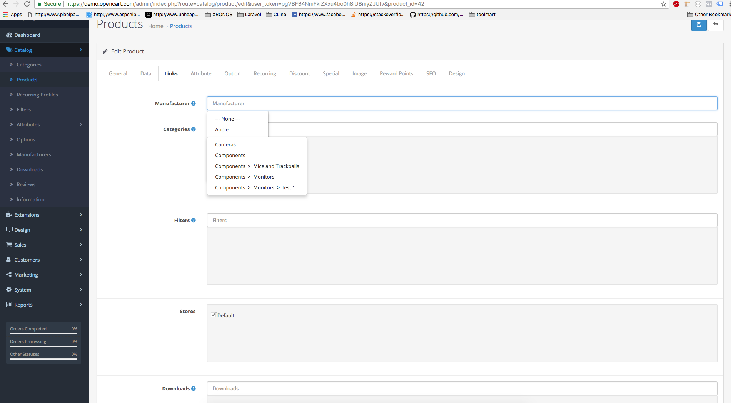Open Recurring Profiles in the sidebar

(37, 95)
